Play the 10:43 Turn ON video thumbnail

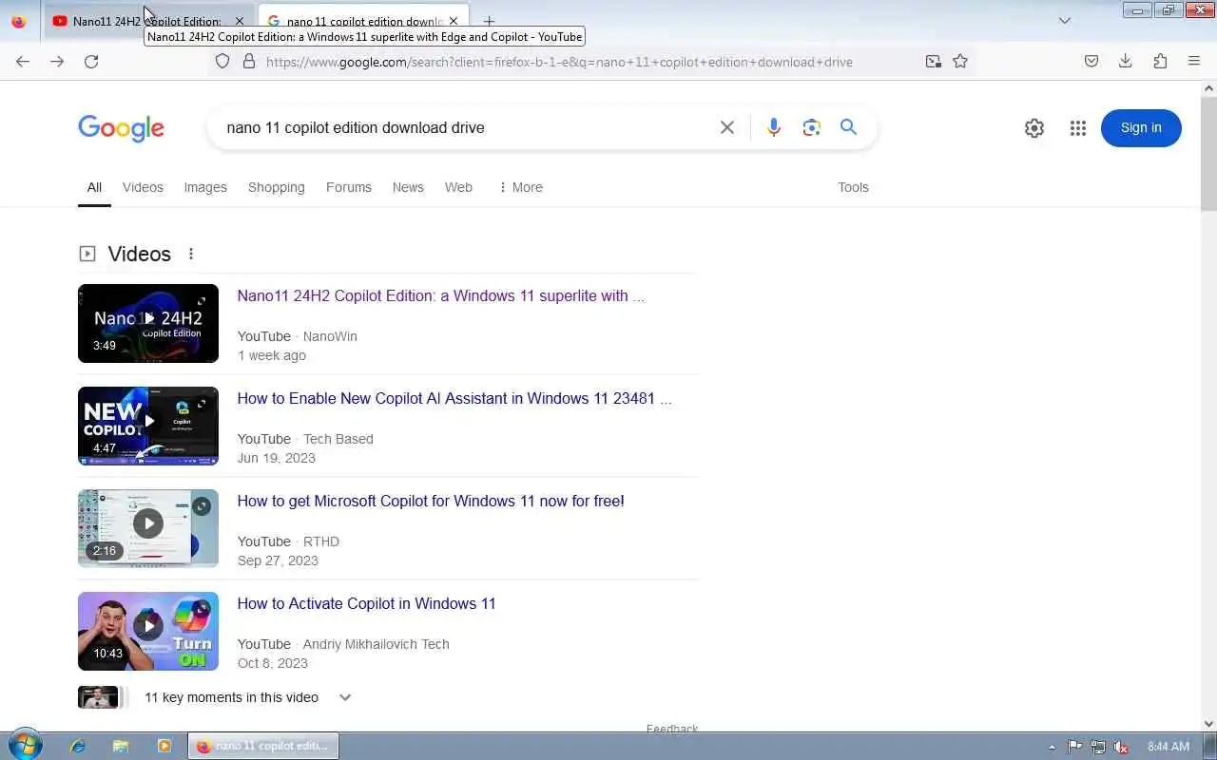[148, 631]
